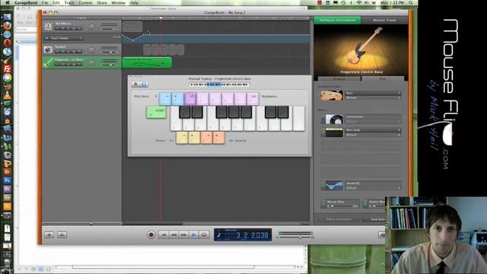This screenshot has width=487, height=274.
Task: Open Photoshop from the Dock
Action: [x=7, y=180]
